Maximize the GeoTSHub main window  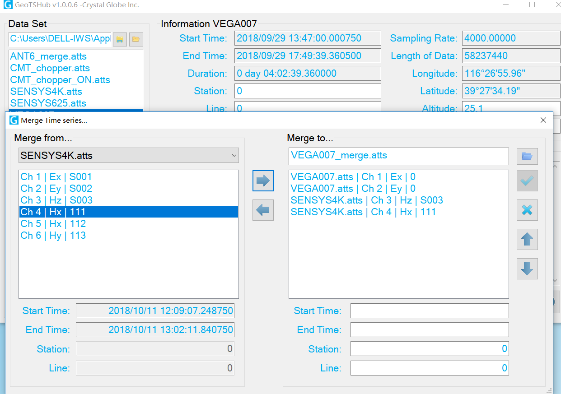pyautogui.click(x=532, y=5)
